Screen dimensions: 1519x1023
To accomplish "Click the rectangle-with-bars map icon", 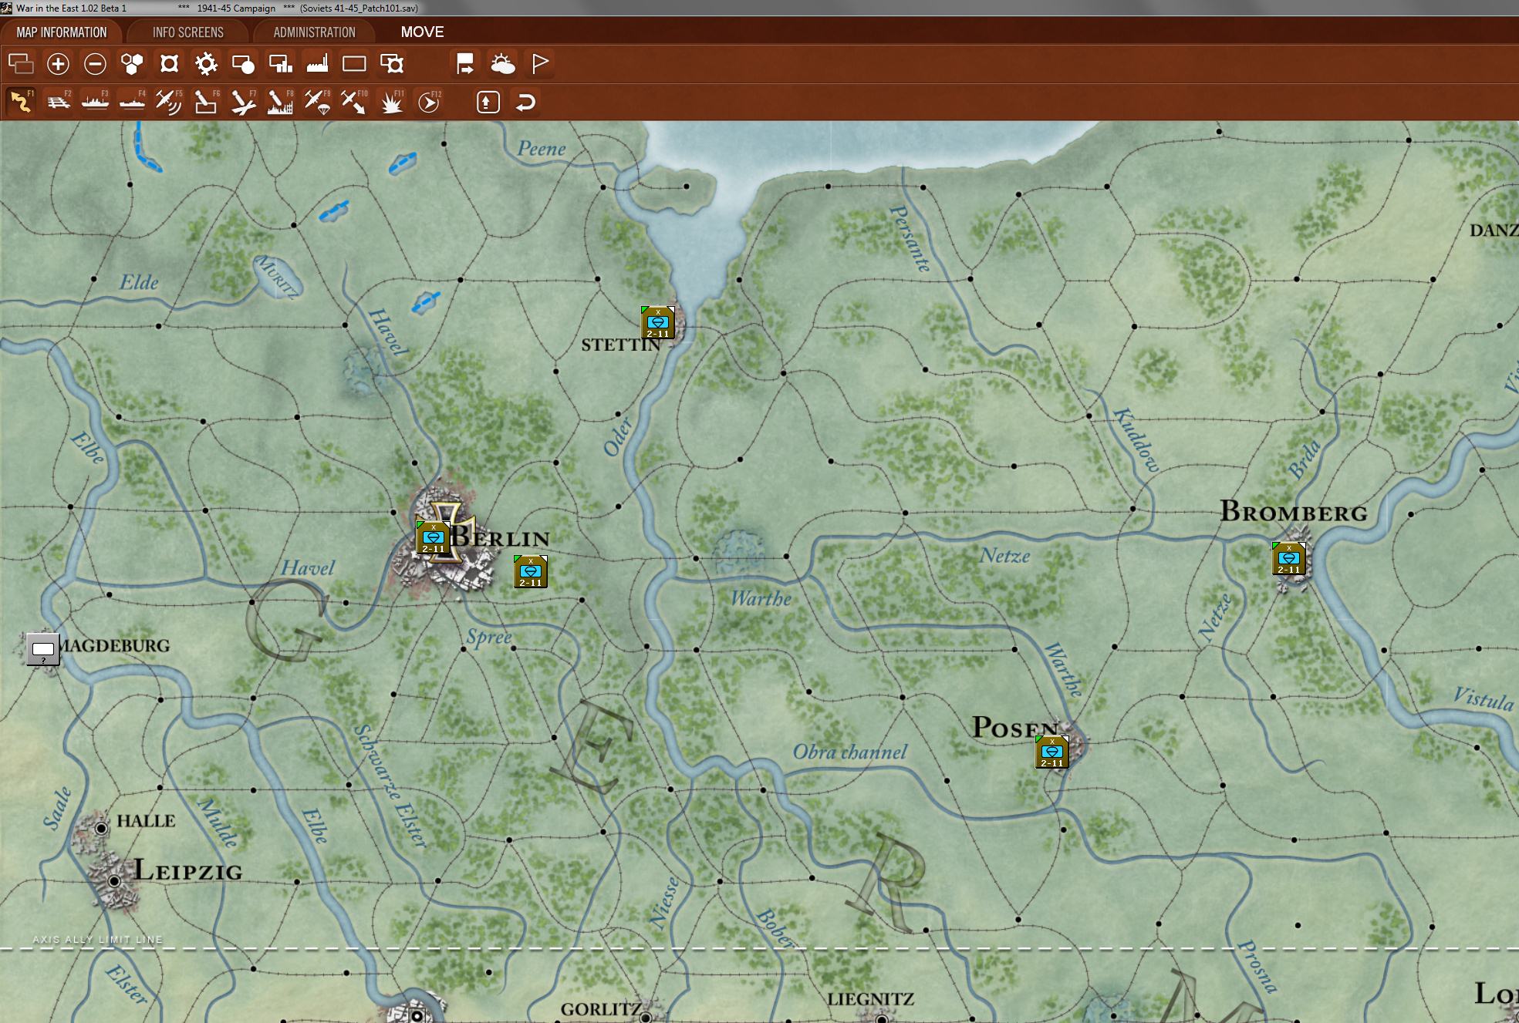I will [280, 63].
